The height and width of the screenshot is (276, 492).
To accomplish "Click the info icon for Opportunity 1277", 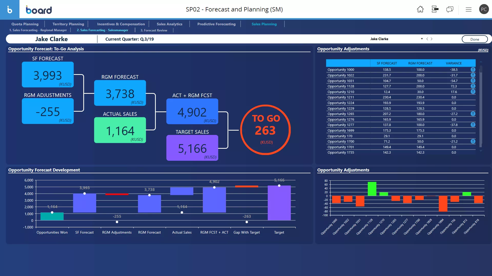I will pyautogui.click(x=473, y=125).
